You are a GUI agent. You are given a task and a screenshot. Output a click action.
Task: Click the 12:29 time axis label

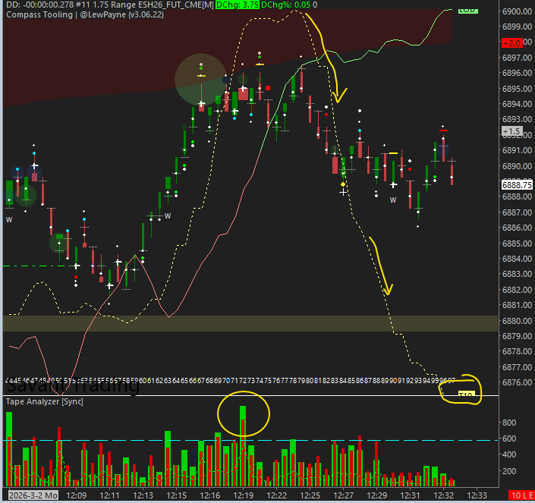[x=376, y=495]
